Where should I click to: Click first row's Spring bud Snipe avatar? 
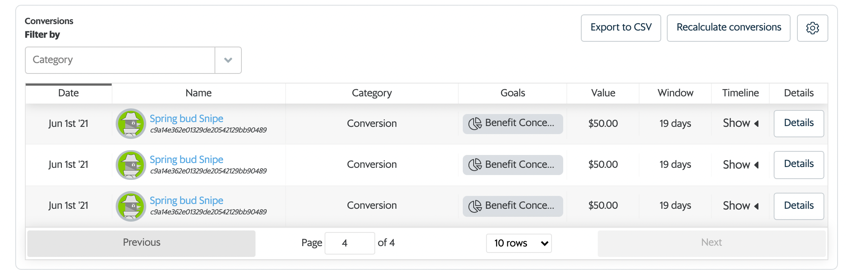coord(131,124)
